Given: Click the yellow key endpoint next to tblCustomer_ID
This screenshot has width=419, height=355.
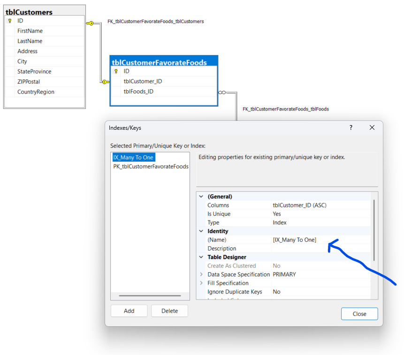Looking at the screenshot, I should (x=106, y=82).
